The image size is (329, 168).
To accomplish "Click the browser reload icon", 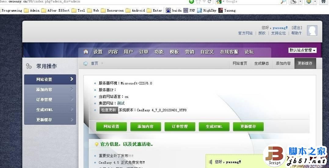I will (x=209, y=2).
